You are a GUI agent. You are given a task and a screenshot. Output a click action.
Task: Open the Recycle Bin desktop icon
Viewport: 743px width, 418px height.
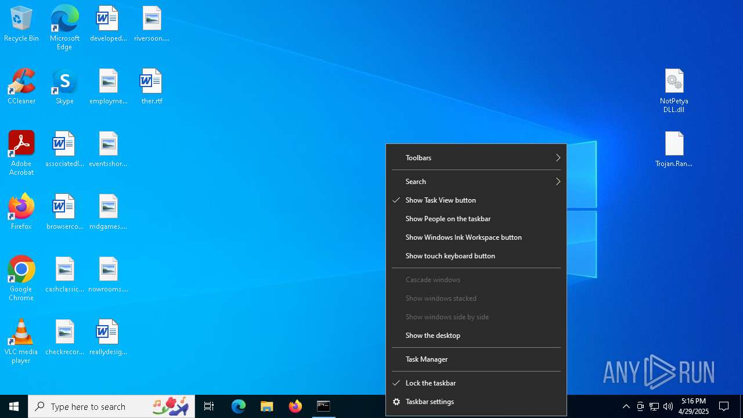pyautogui.click(x=21, y=24)
